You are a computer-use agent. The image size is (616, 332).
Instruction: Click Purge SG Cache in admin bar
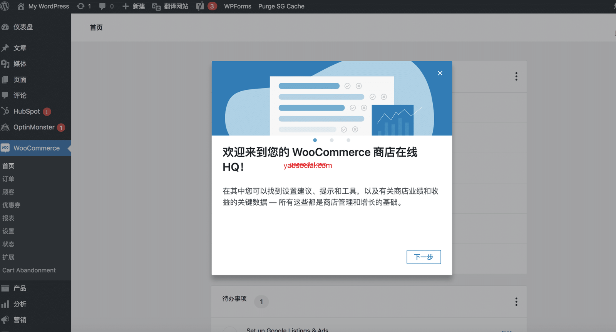point(281,6)
